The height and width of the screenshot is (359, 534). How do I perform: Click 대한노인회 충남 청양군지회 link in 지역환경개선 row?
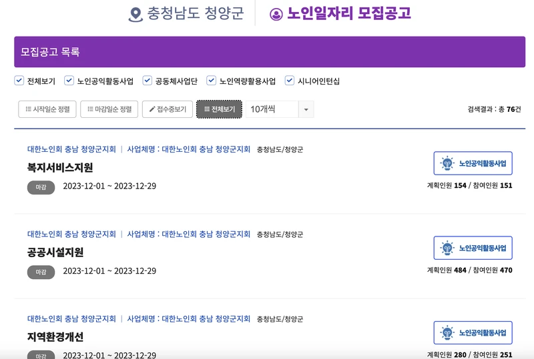point(71,318)
